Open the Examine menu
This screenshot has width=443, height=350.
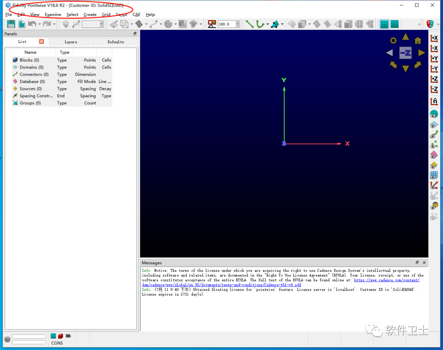[53, 14]
